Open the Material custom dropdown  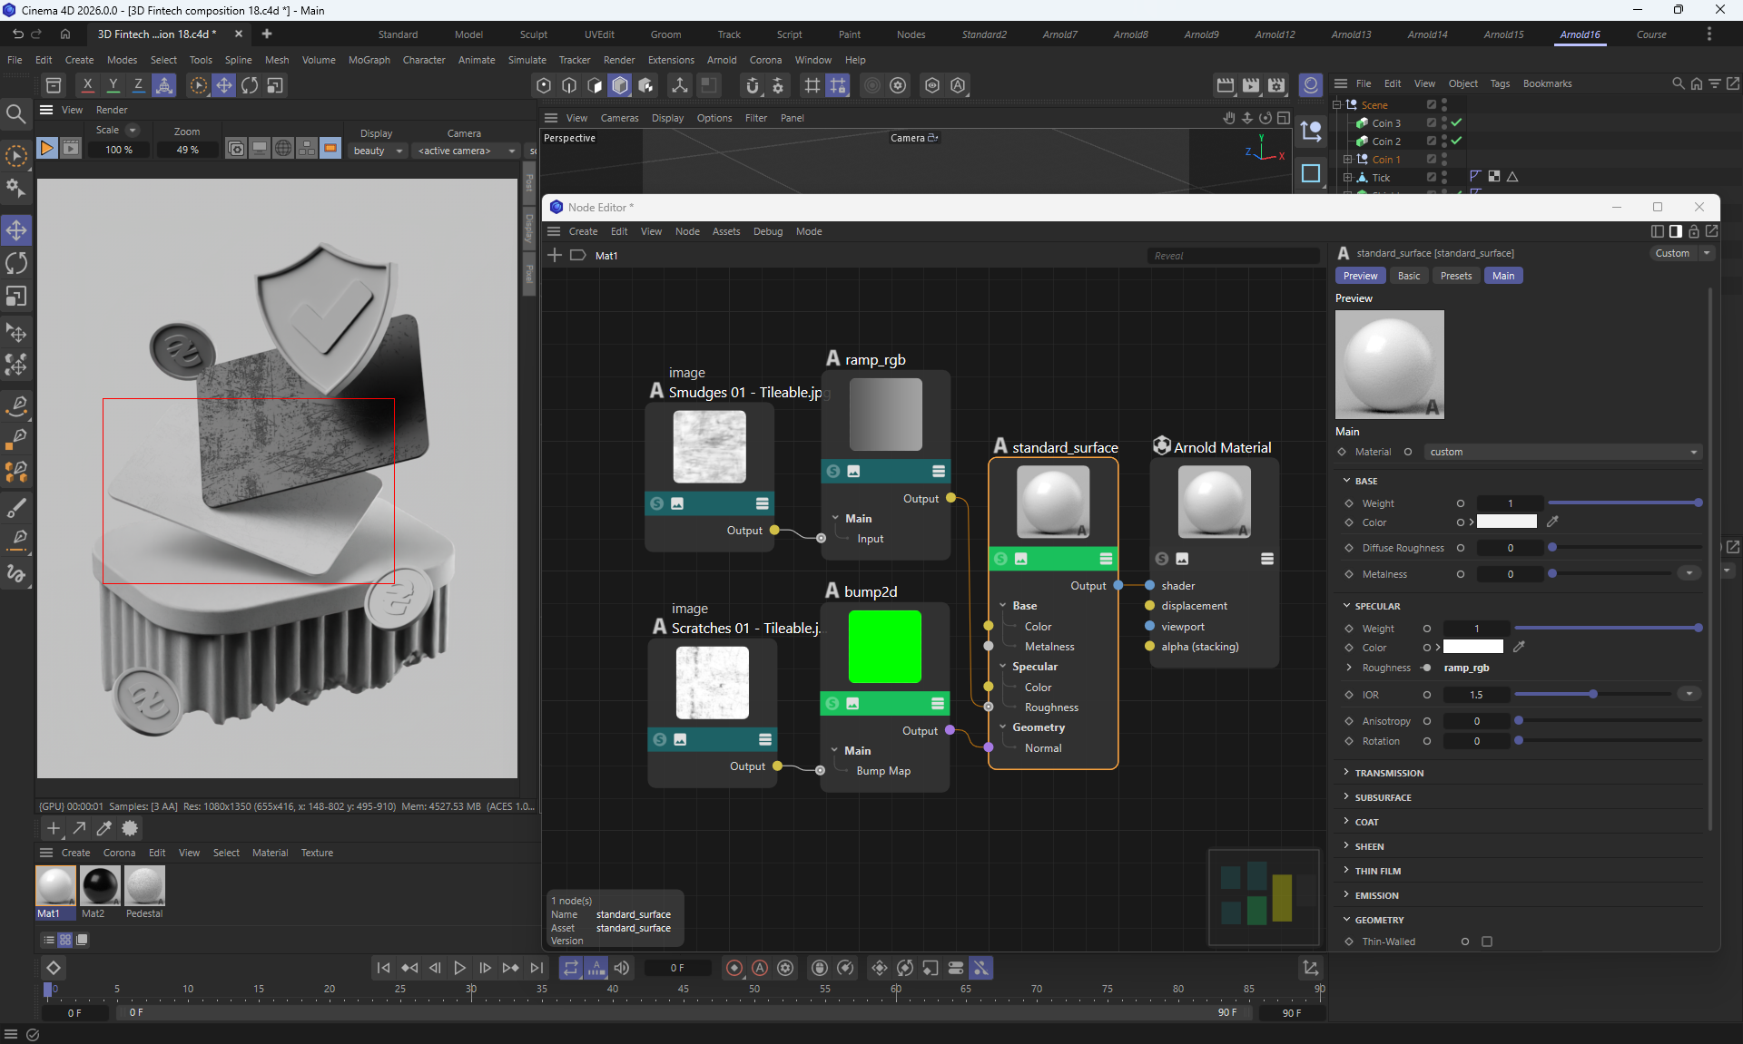click(1562, 452)
